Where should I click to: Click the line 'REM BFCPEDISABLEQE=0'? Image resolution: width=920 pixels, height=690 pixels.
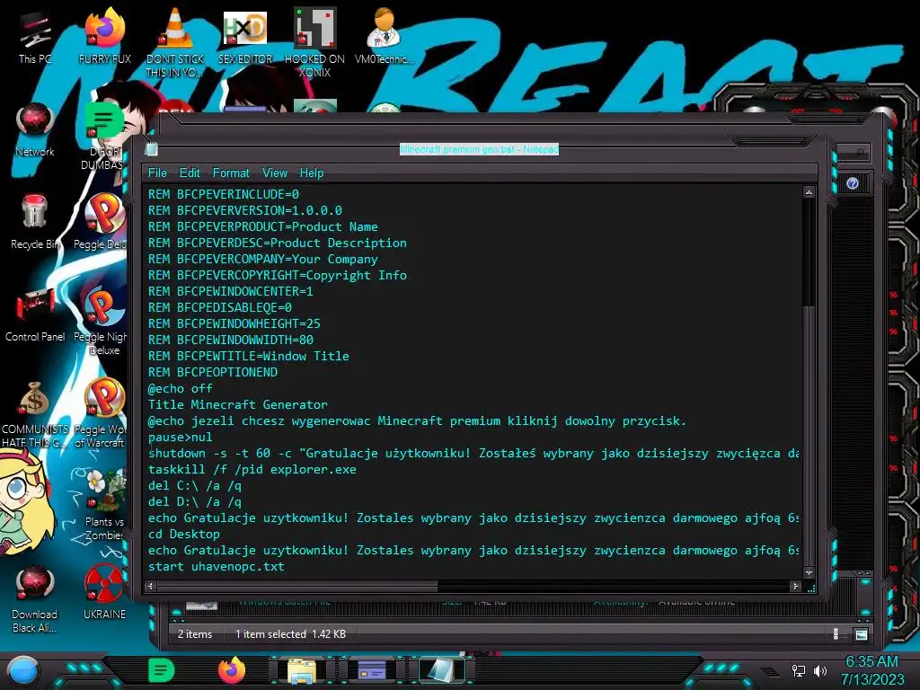pyautogui.click(x=220, y=307)
